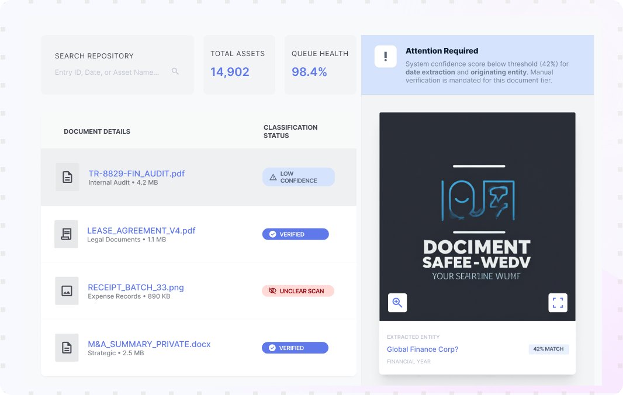Open RECEIPT_BATCH_33.png file link

[x=136, y=287]
